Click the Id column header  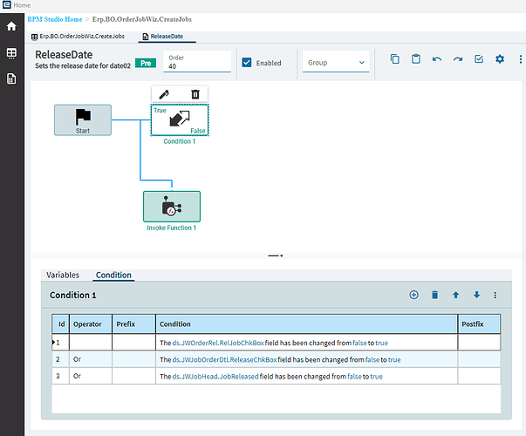click(x=61, y=324)
